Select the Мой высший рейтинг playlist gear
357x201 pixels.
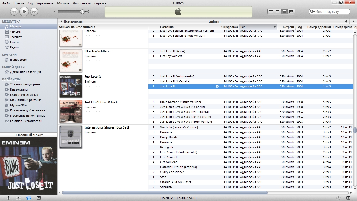click(7, 100)
